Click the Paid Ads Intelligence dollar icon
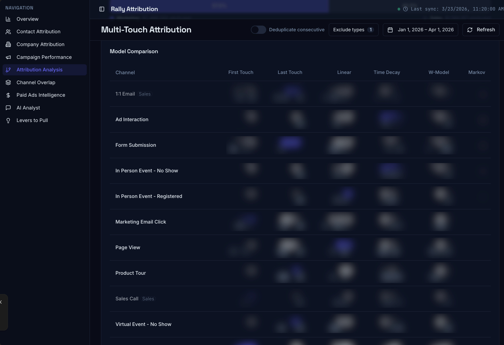This screenshot has width=504, height=345. (x=8, y=95)
